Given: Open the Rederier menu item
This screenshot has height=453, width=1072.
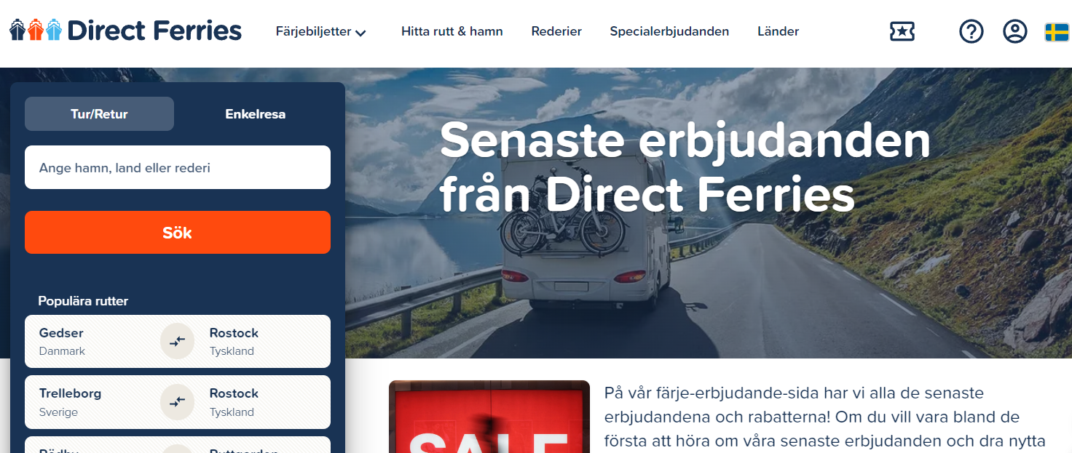Looking at the screenshot, I should click(x=556, y=31).
